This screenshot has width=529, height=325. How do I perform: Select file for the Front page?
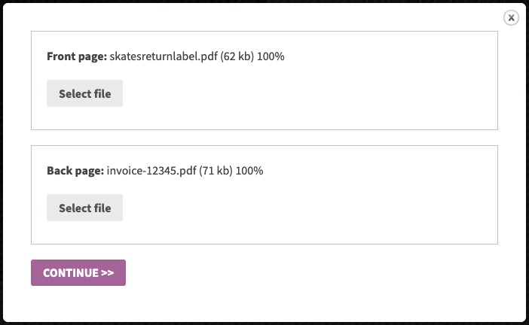click(x=84, y=93)
